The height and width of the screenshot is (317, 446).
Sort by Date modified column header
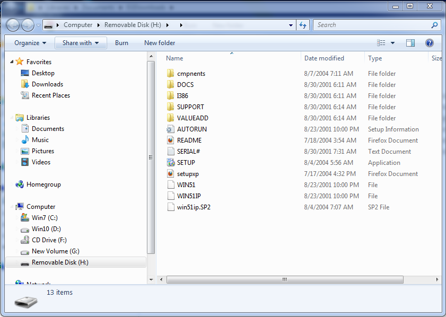[324, 58]
